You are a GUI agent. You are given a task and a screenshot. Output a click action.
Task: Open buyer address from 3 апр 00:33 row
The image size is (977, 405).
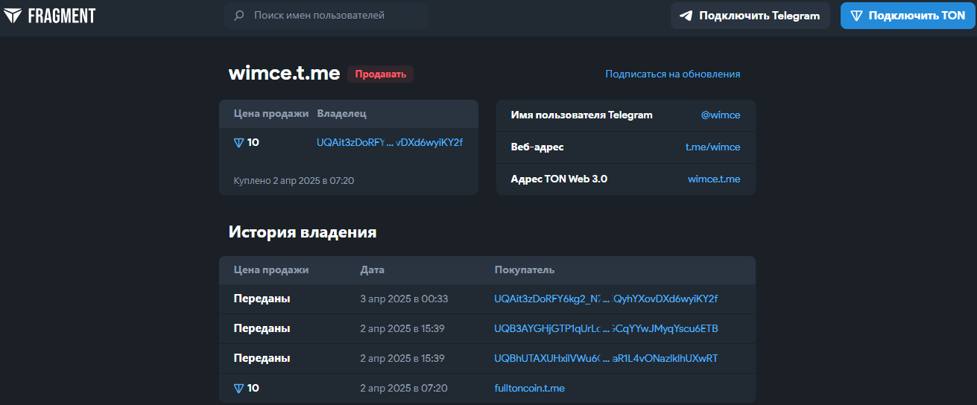[x=606, y=299]
